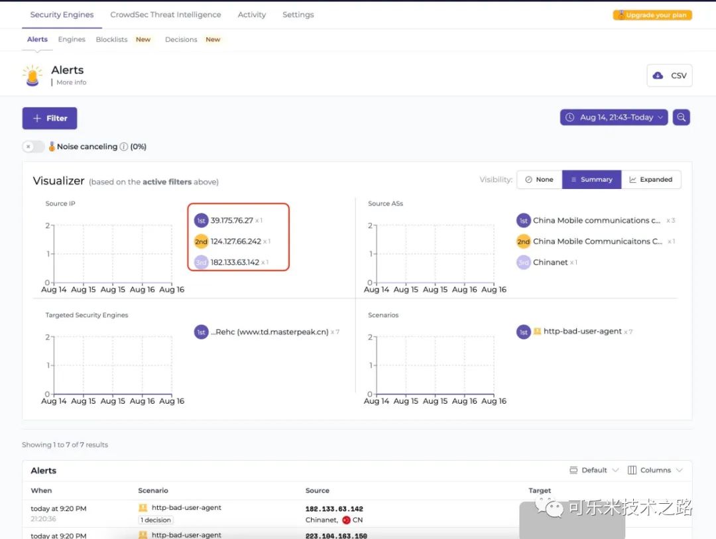Switch to the Activity tab
The image size is (716, 539).
[x=252, y=15]
